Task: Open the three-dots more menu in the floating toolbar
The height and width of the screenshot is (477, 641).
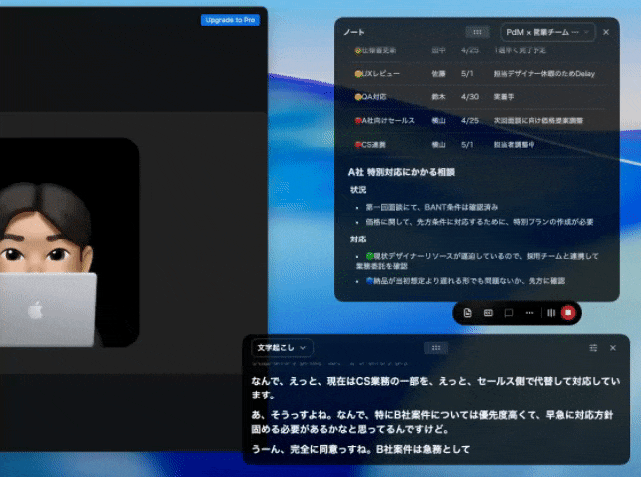Action: click(x=529, y=313)
